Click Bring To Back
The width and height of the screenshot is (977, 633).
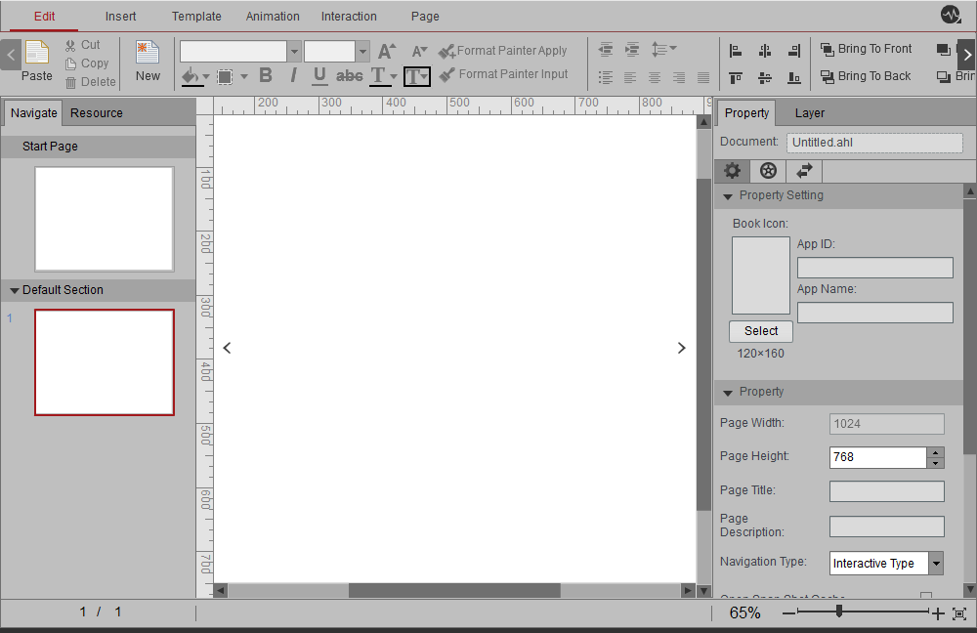866,76
